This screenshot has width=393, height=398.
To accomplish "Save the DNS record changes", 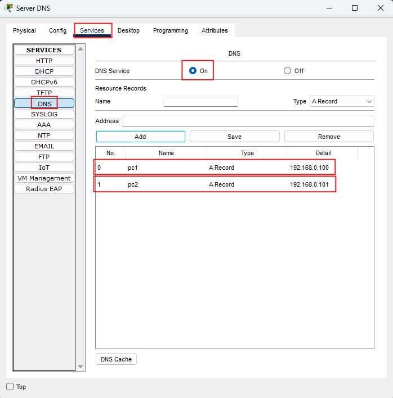I will point(235,137).
